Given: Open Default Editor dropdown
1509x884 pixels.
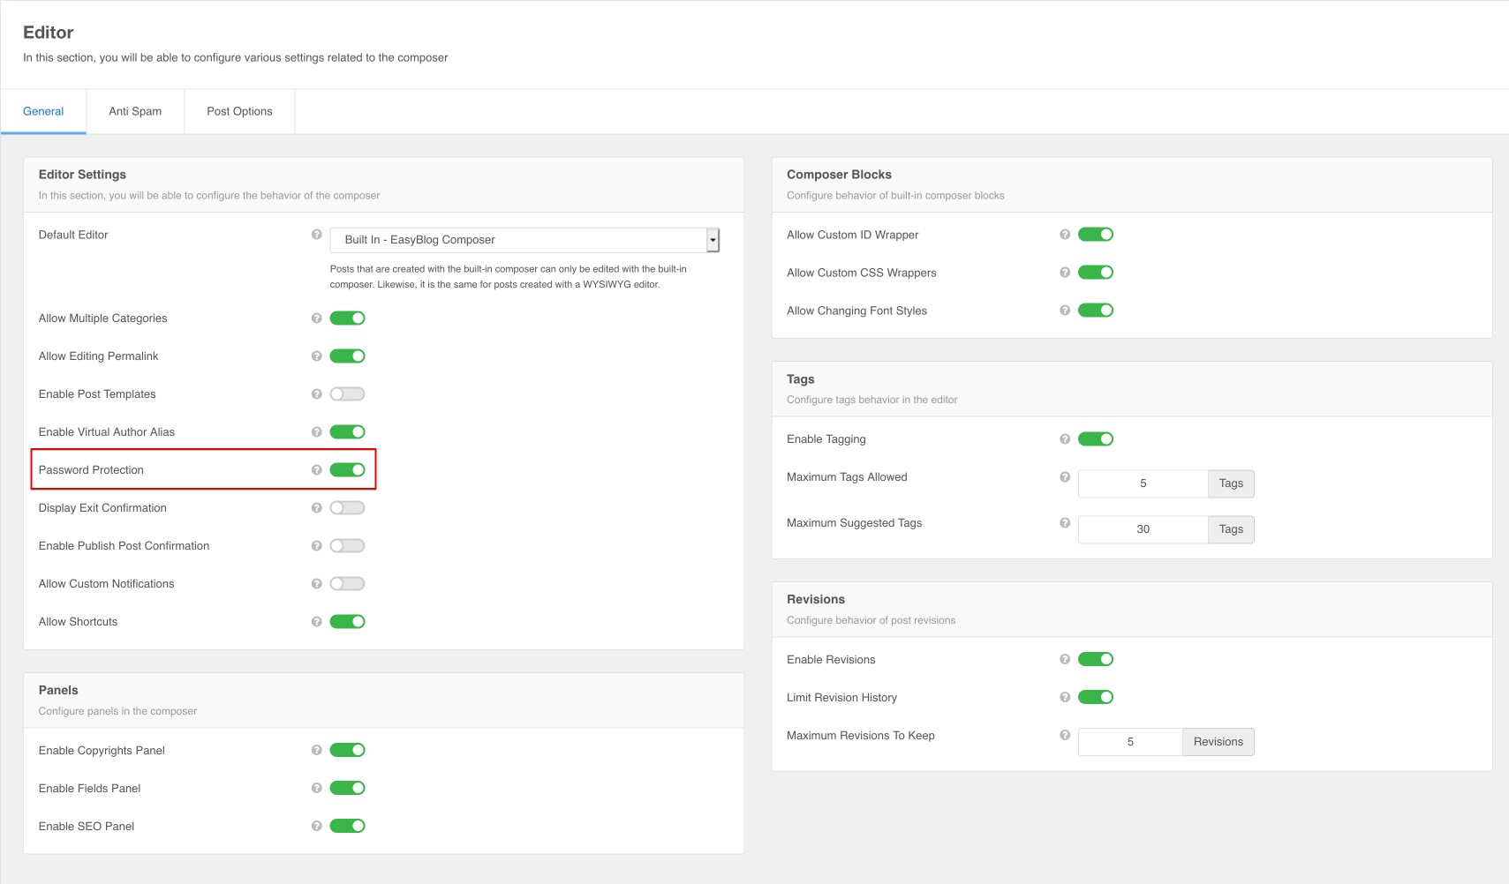Looking at the screenshot, I should [525, 240].
